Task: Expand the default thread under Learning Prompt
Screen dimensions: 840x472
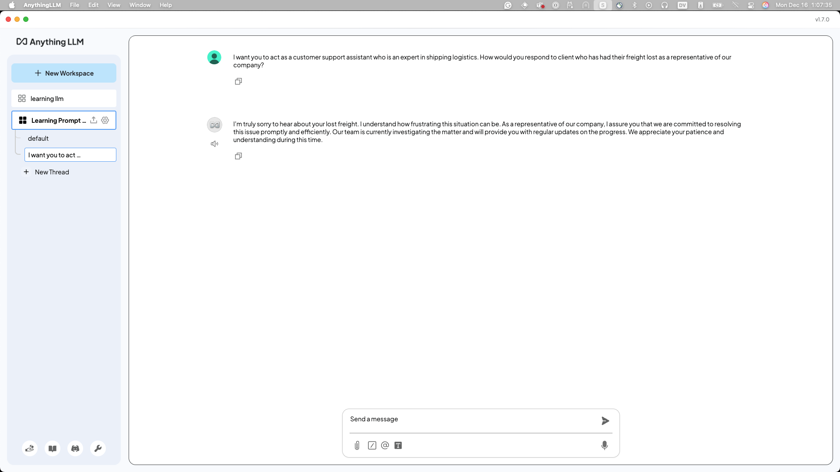Action: click(38, 138)
